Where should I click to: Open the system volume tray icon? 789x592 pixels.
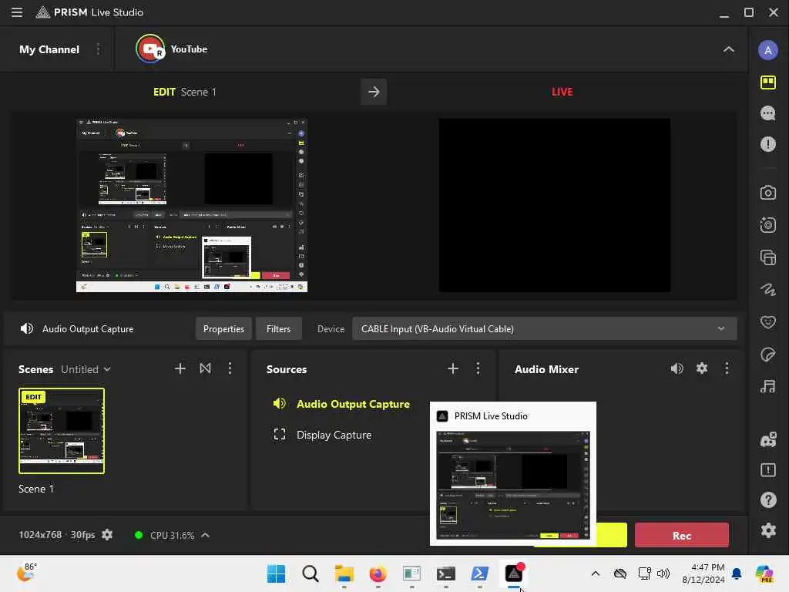pyautogui.click(x=663, y=573)
